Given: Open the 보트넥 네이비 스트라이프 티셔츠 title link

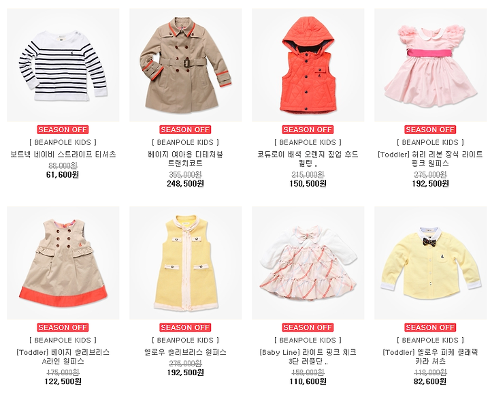Looking at the screenshot, I should pyautogui.click(x=63, y=155).
